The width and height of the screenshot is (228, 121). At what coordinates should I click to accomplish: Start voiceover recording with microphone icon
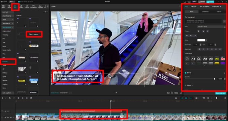coord(176,98)
